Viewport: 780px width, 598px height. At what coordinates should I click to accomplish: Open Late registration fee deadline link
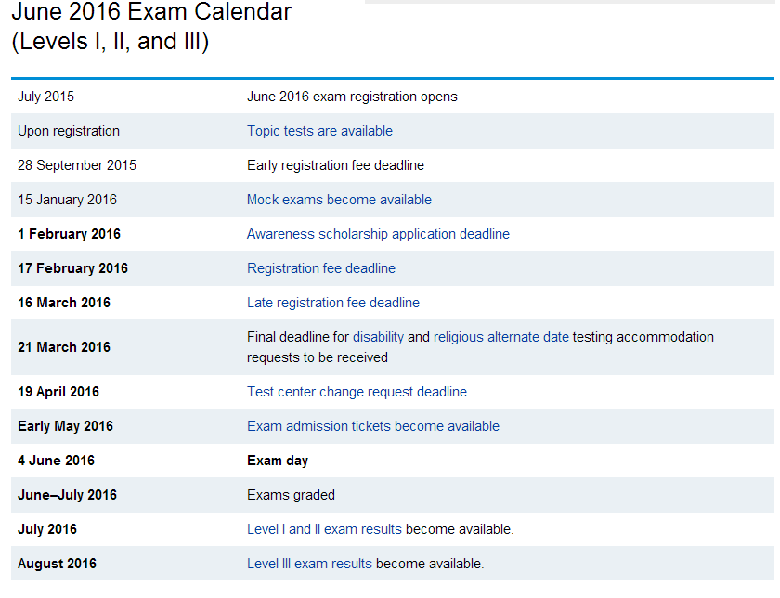point(332,303)
